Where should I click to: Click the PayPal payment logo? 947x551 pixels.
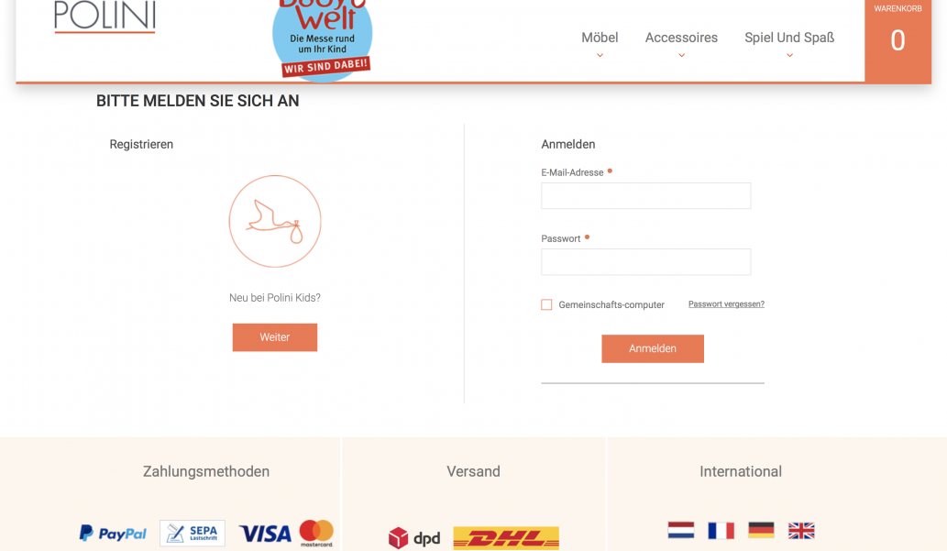113,534
